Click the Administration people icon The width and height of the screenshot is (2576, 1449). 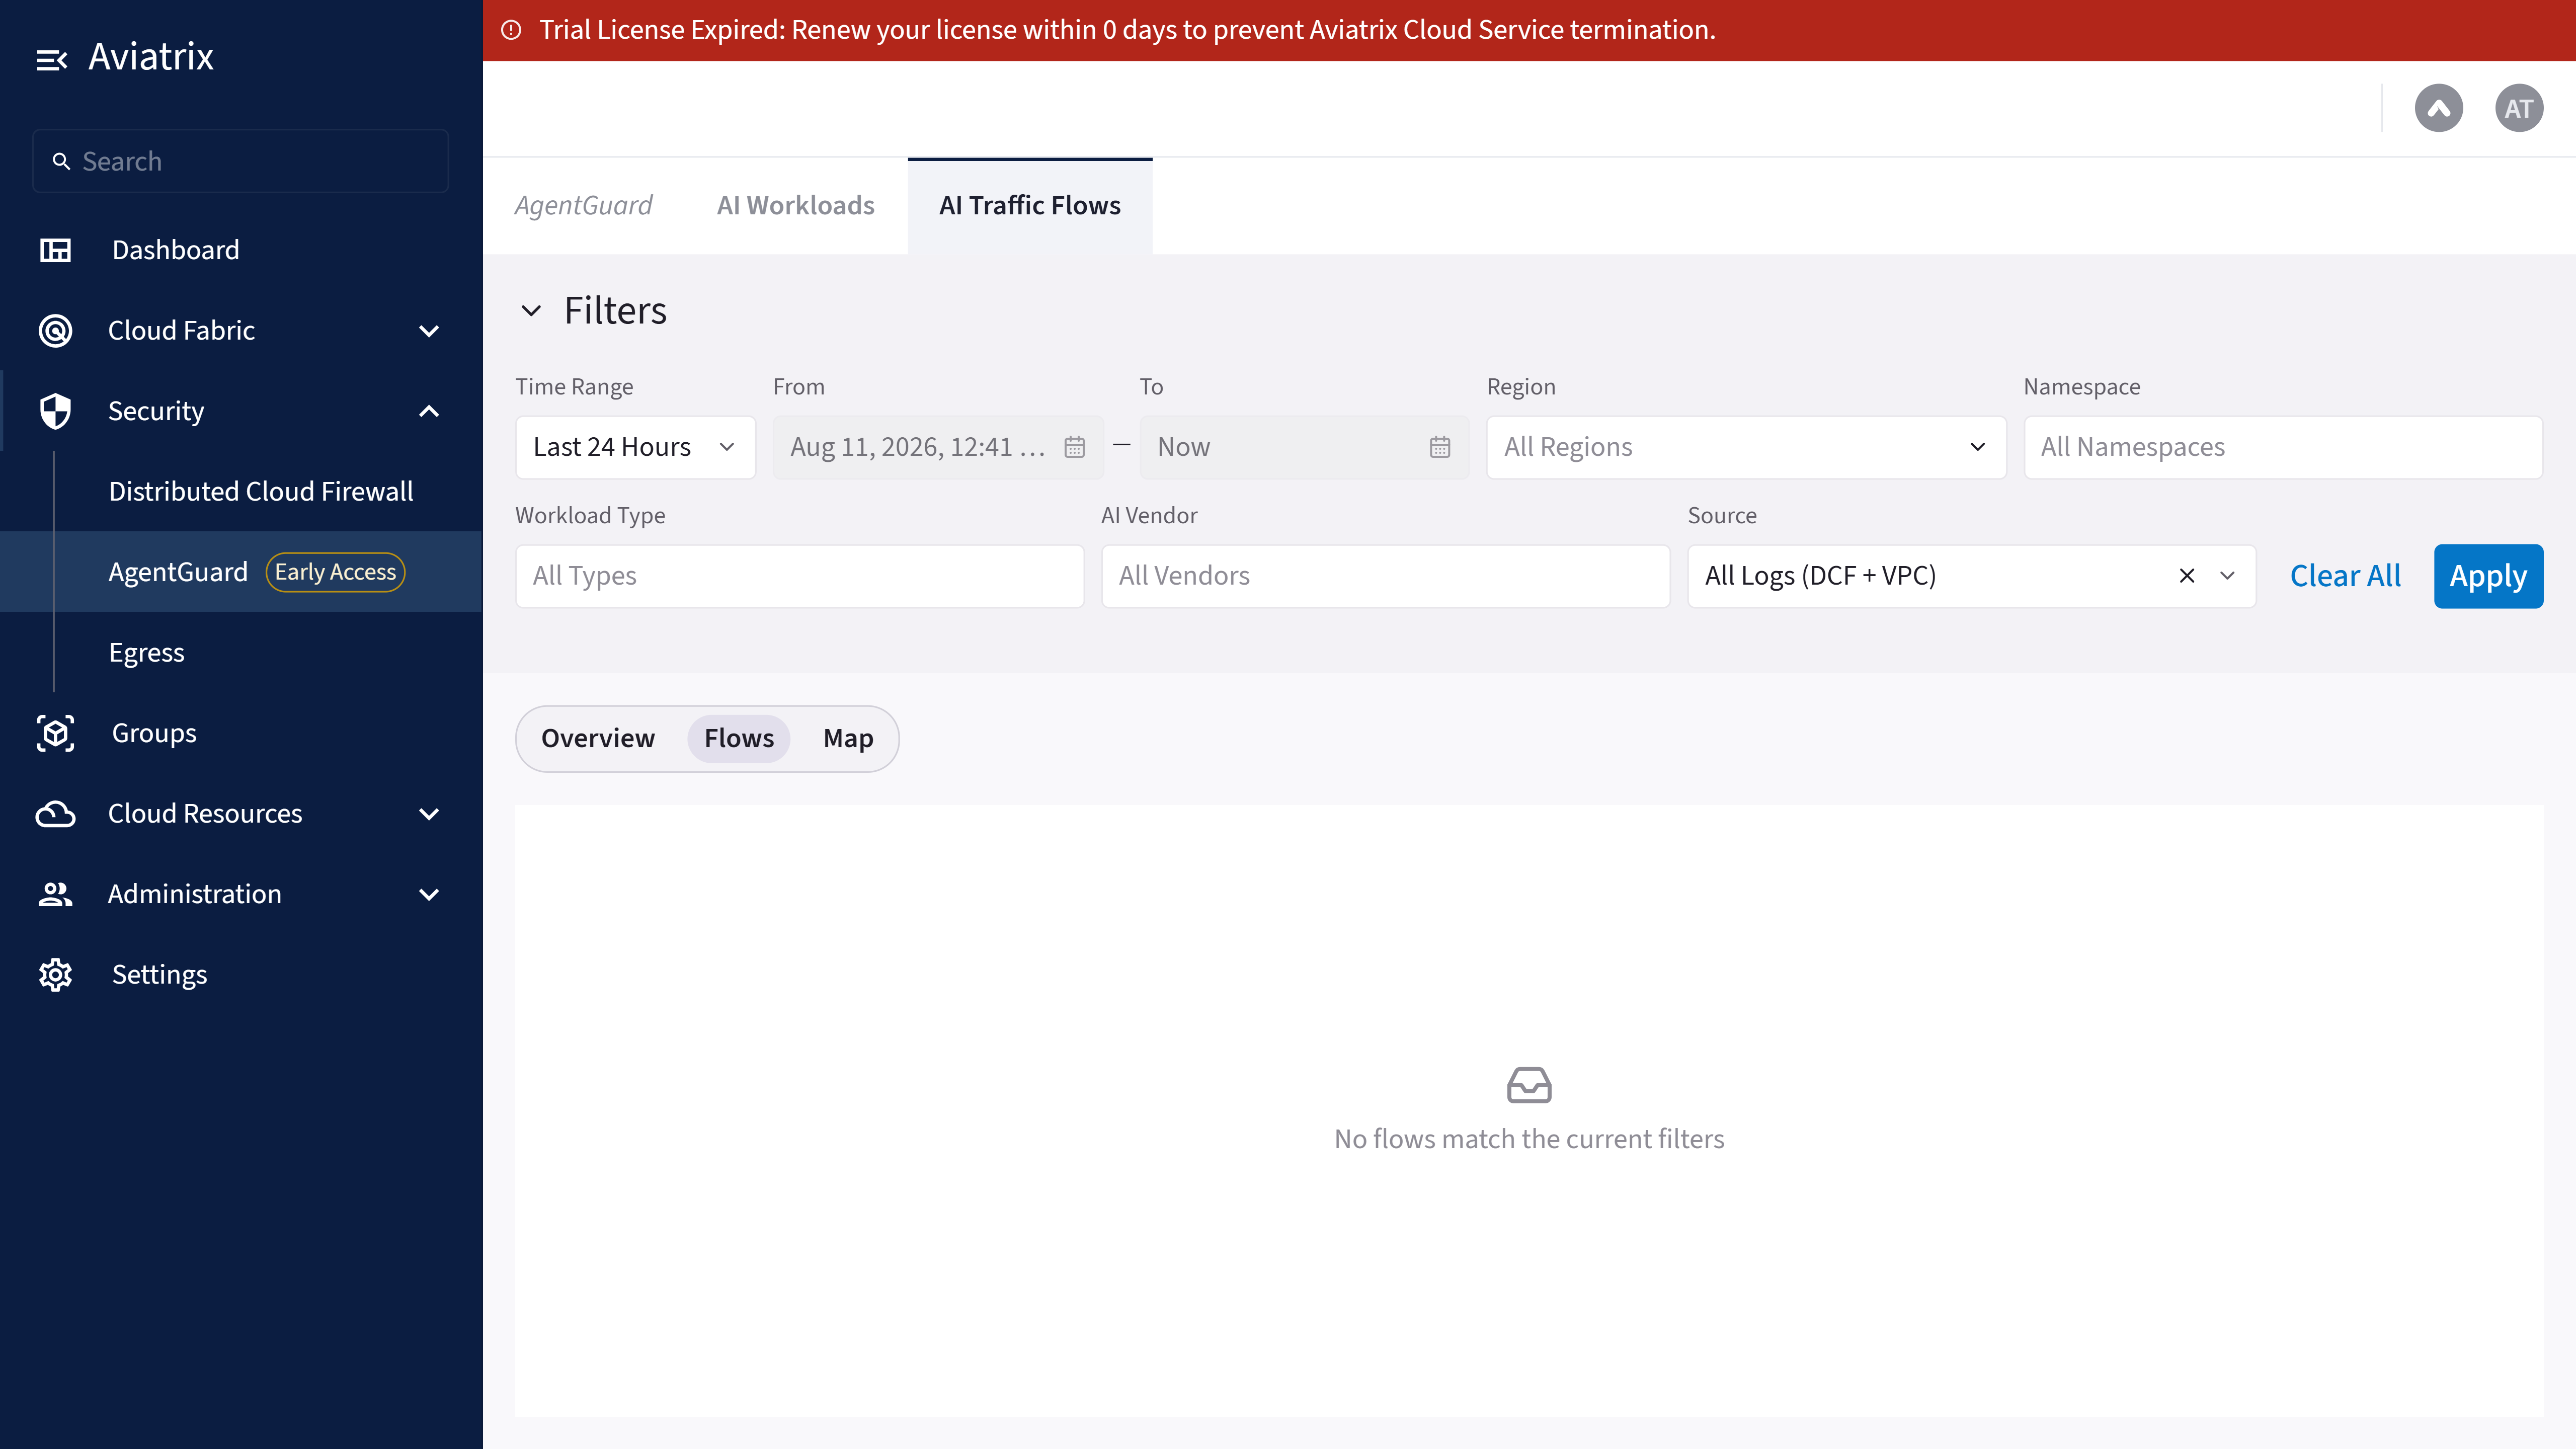point(55,894)
